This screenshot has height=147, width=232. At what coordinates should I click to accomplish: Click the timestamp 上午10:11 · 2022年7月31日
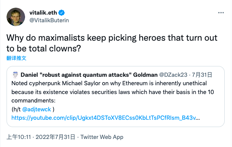point(41,137)
